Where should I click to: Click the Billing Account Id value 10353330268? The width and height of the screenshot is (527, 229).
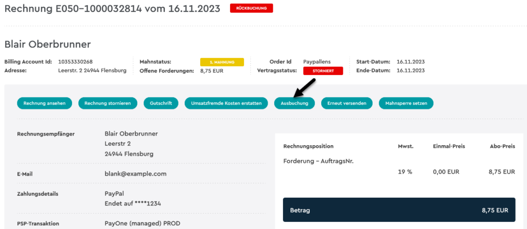click(x=75, y=62)
